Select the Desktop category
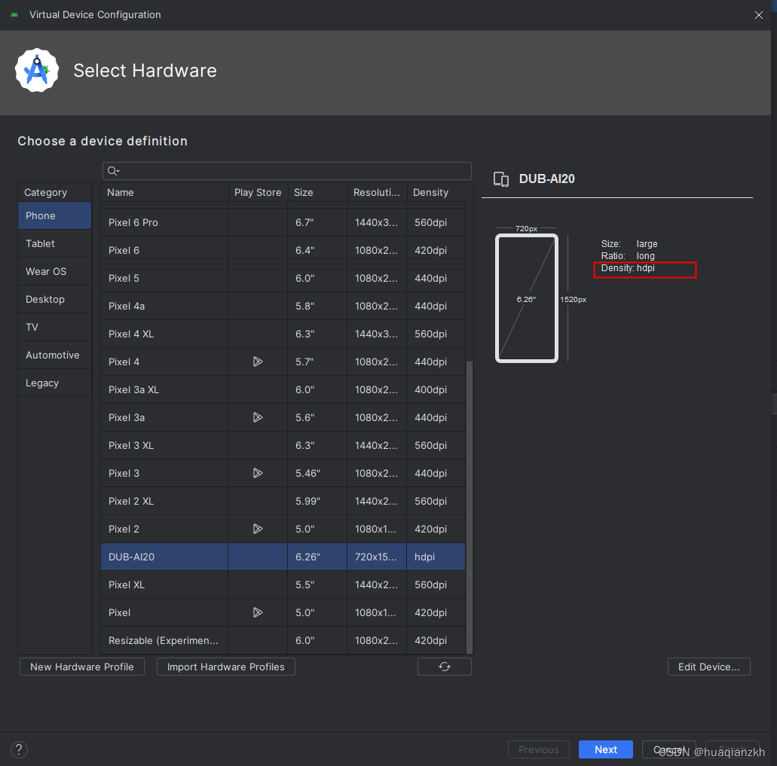This screenshot has height=766, width=777. click(54, 299)
